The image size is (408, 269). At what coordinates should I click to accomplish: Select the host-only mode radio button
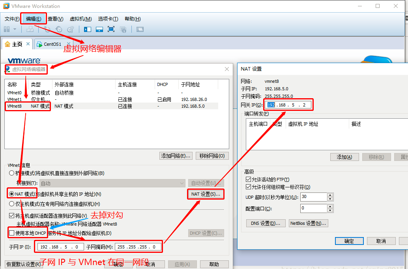pyautogui.click(x=11, y=204)
